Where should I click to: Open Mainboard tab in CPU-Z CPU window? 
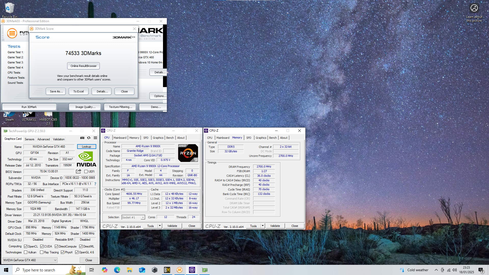[x=120, y=138]
